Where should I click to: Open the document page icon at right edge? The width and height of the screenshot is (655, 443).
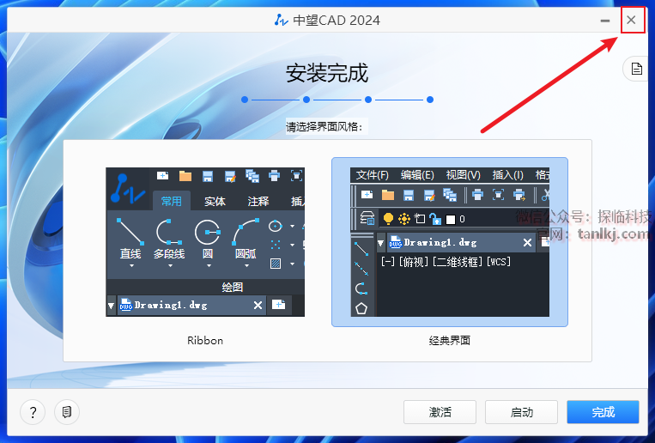tap(636, 69)
